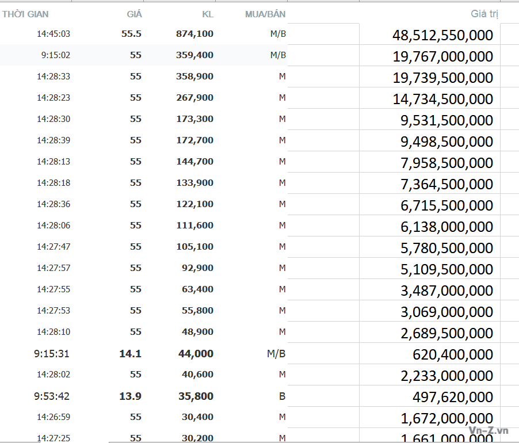Click the value cell 620,400,000
Image resolution: width=519 pixels, height=443 pixels.
click(x=453, y=354)
